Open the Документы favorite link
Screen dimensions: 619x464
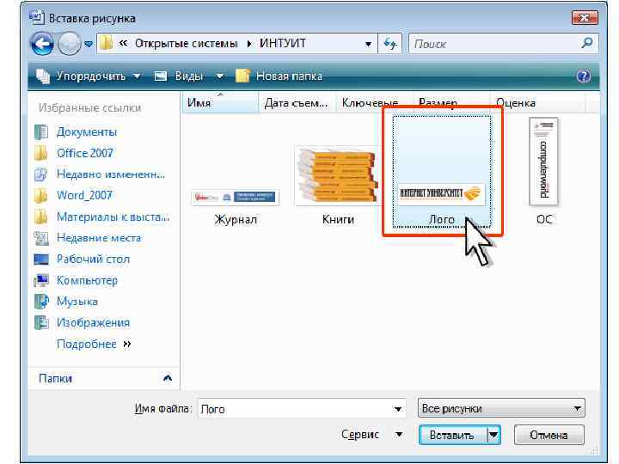[87, 131]
